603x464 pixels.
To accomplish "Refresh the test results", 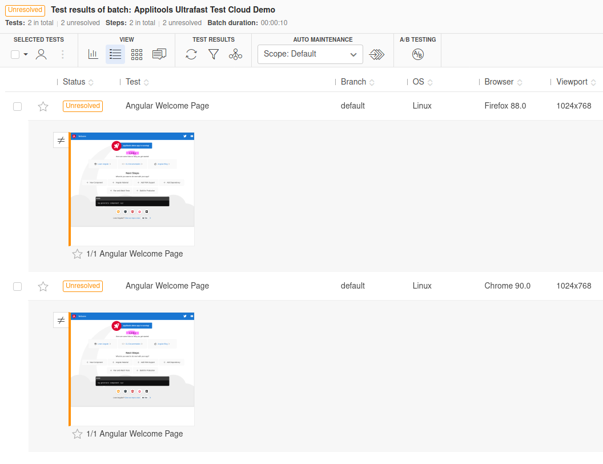I will [x=191, y=54].
